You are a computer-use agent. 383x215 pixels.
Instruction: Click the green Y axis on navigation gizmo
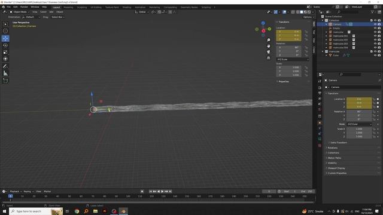(269, 29)
